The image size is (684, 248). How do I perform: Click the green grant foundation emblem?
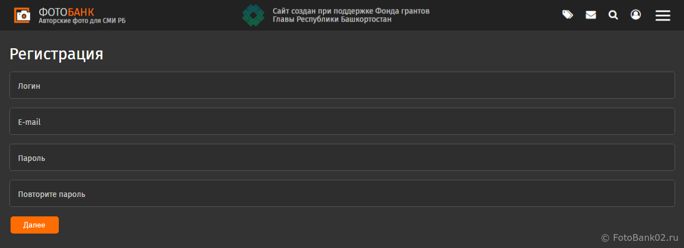[x=253, y=15]
